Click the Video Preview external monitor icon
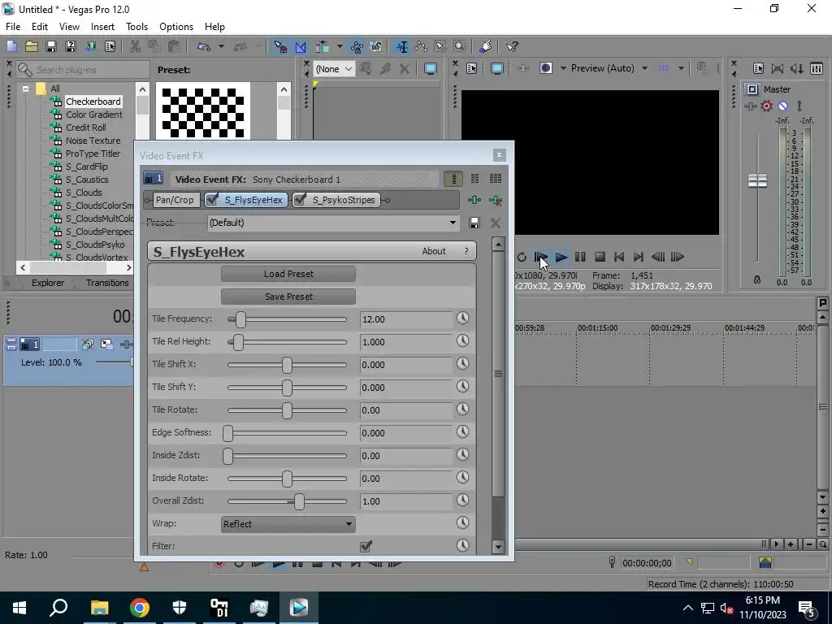Screen dimensions: 832x624 pos(497,68)
